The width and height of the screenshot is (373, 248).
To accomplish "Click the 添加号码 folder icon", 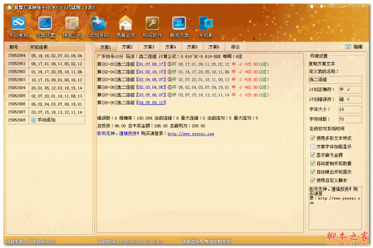I will click(99, 24).
